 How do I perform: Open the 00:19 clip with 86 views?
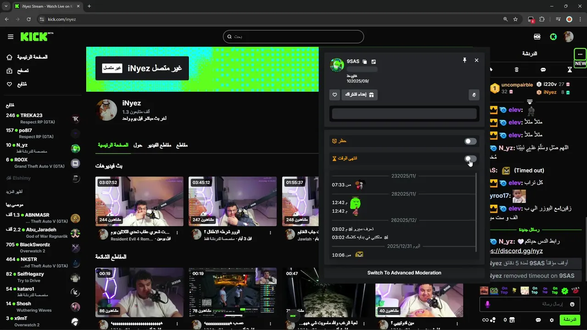point(139,292)
